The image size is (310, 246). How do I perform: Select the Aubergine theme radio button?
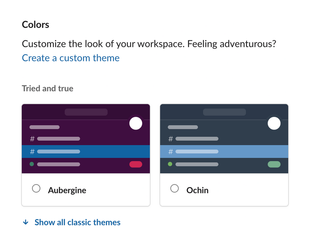pos(36,188)
